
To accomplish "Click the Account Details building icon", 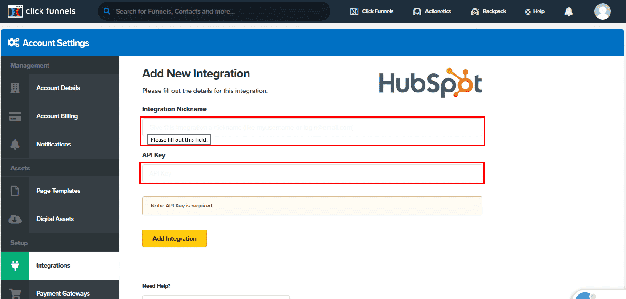I will (x=15, y=88).
